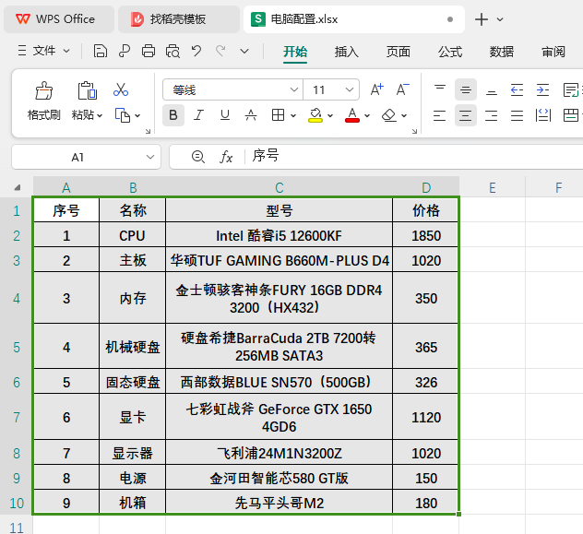Switch to the 开始 ribbon tab
Screen dimensions: 583x534
[x=295, y=52]
